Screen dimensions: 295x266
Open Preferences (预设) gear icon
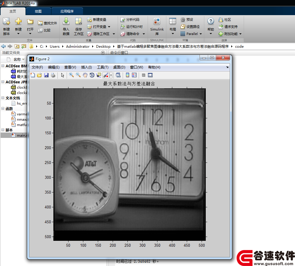(x=183, y=20)
